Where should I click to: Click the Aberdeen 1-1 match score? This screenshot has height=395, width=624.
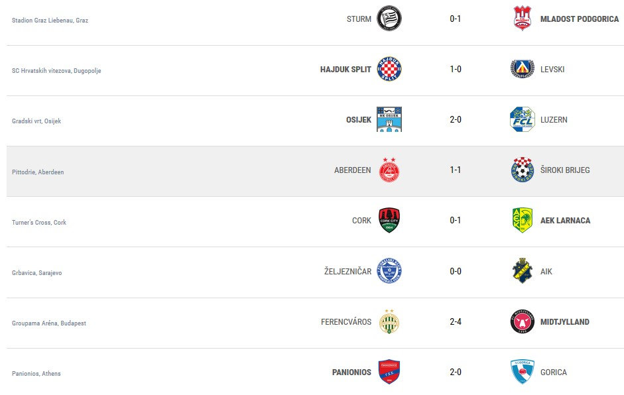tap(456, 170)
